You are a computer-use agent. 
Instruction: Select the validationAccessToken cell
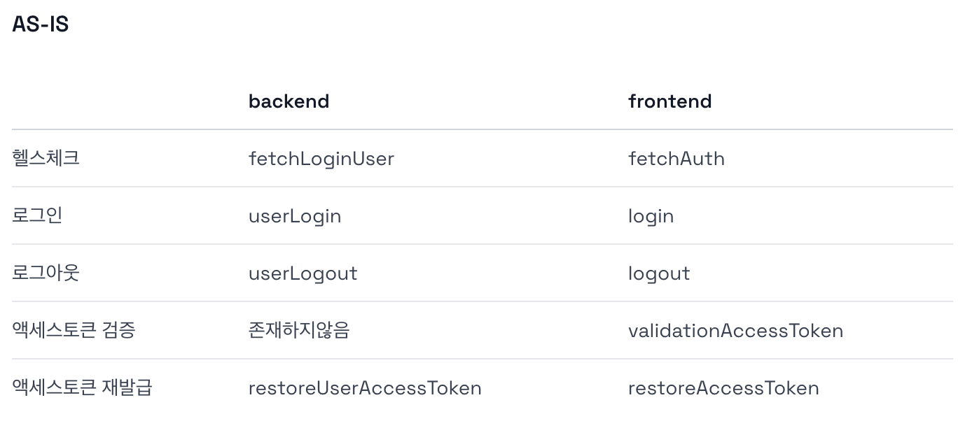tap(735, 331)
